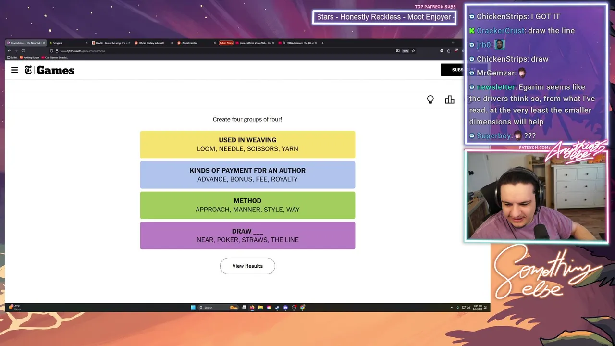Image resolution: width=615 pixels, height=346 pixels.
Task: Switch to the Kalshi News tab
Action: click(226, 43)
